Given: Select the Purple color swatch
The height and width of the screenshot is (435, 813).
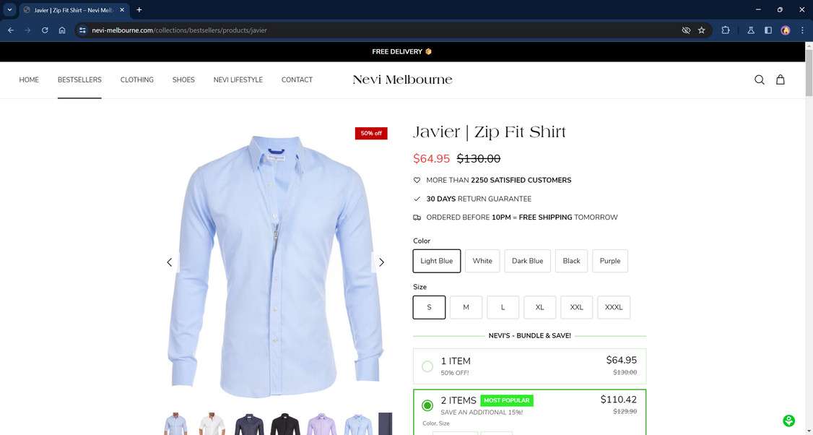Looking at the screenshot, I should (609, 261).
